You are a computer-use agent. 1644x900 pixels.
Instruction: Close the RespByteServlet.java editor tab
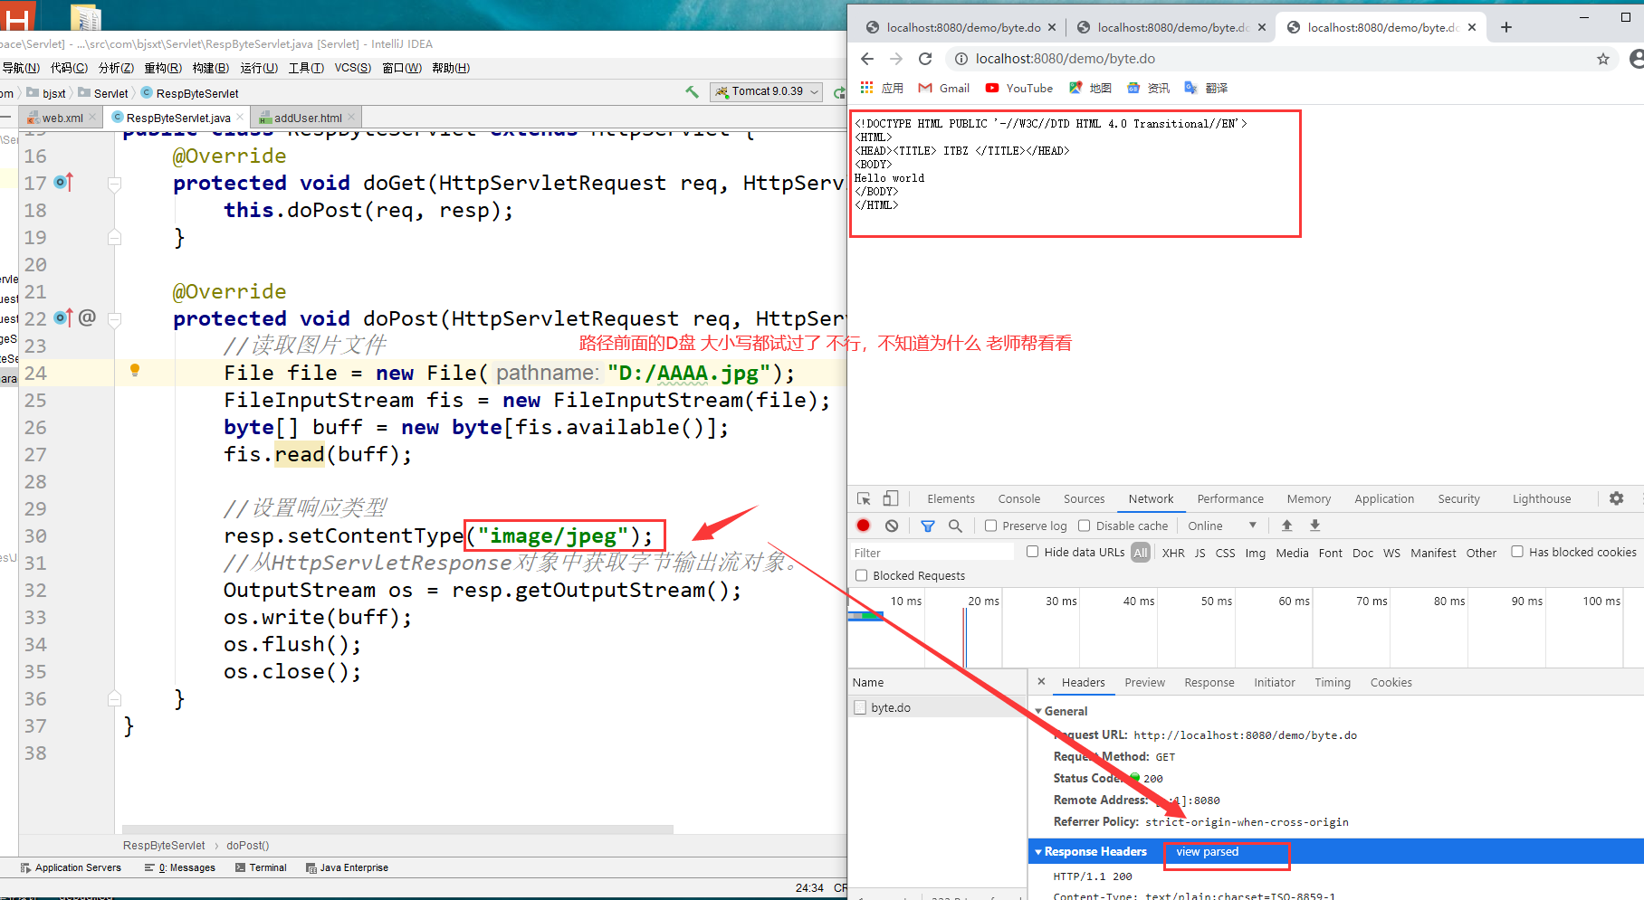240,118
